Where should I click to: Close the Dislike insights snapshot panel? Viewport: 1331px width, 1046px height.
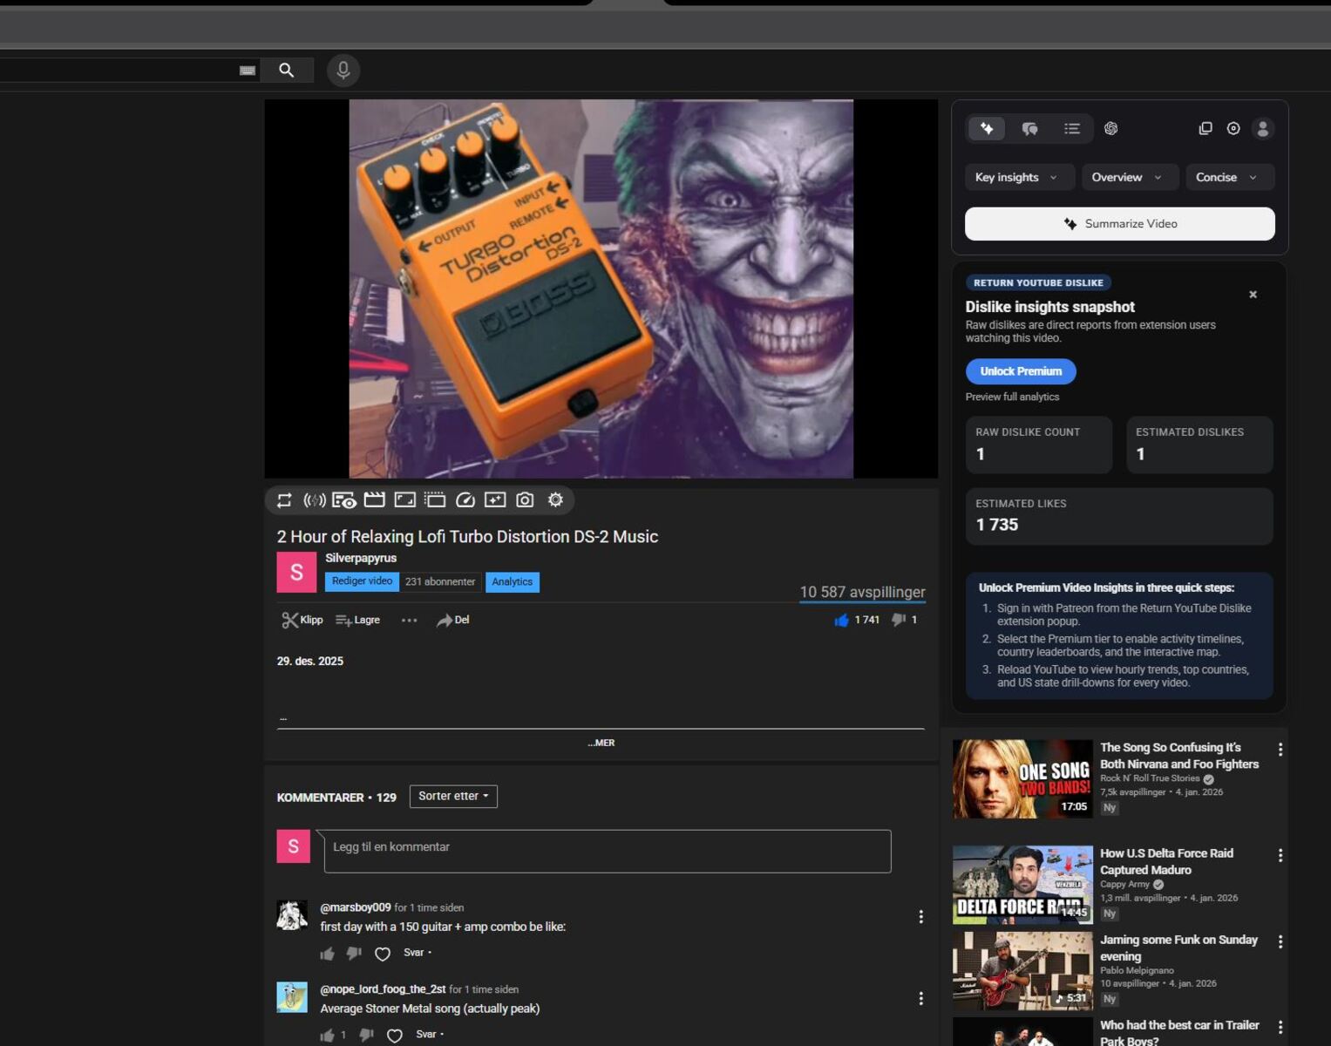pyautogui.click(x=1253, y=295)
